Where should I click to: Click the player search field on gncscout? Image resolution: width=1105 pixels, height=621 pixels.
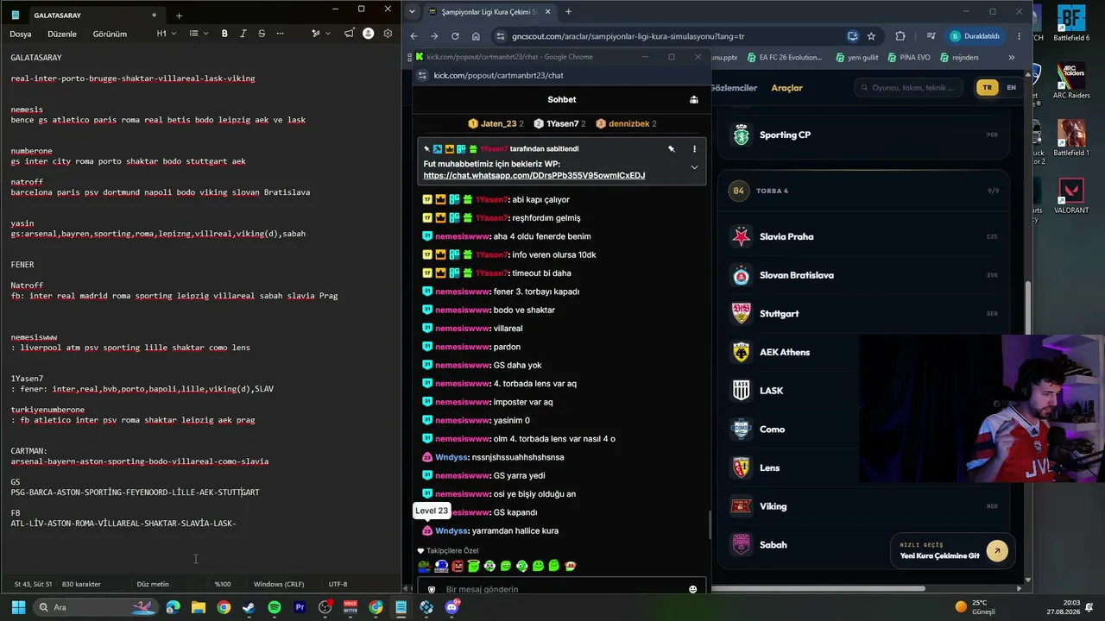pyautogui.click(x=910, y=87)
